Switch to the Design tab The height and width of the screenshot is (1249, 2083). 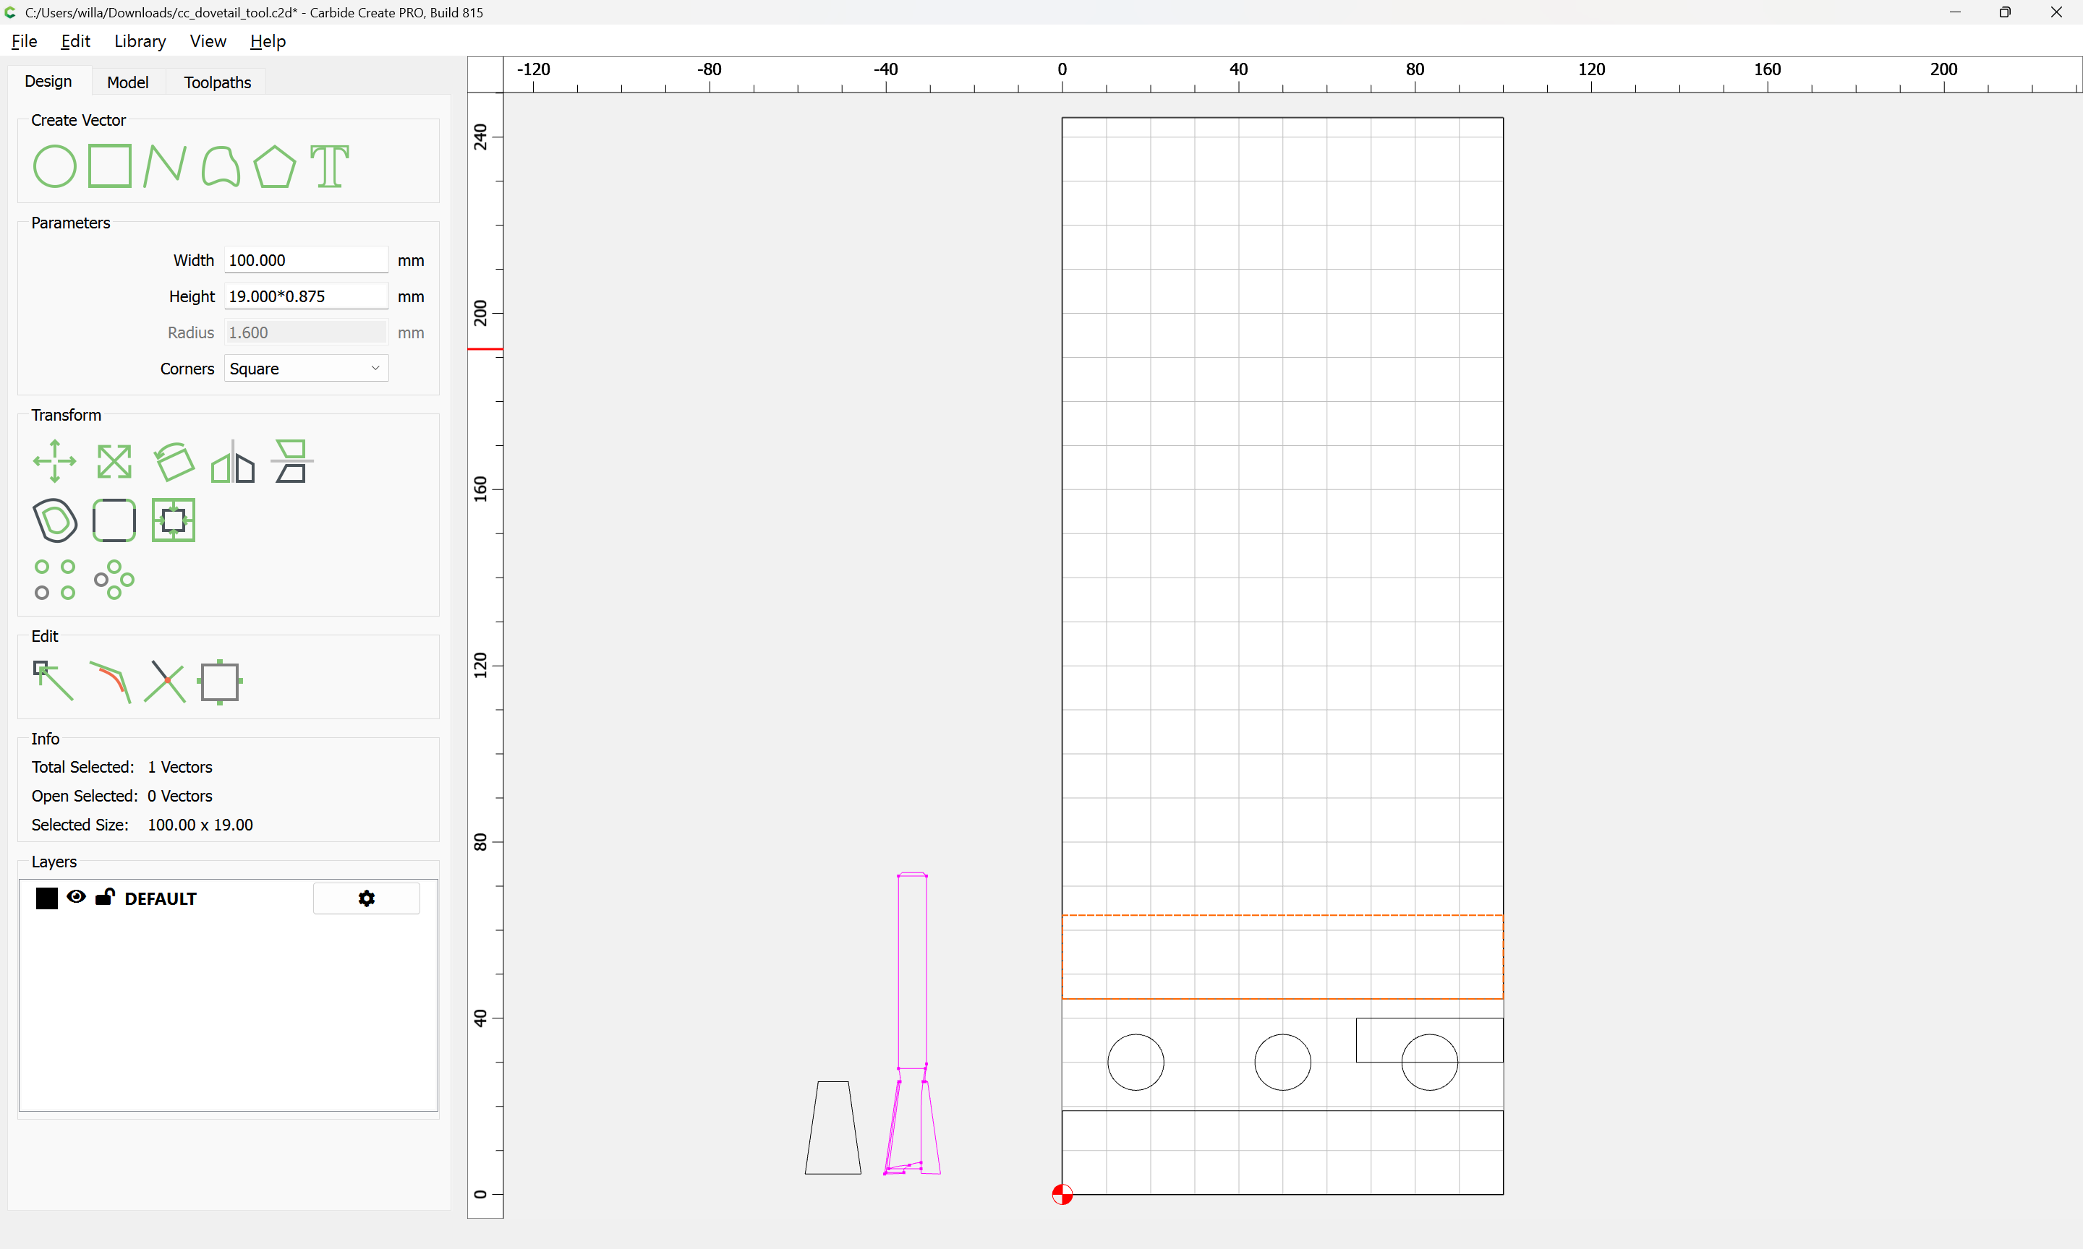[x=49, y=82]
